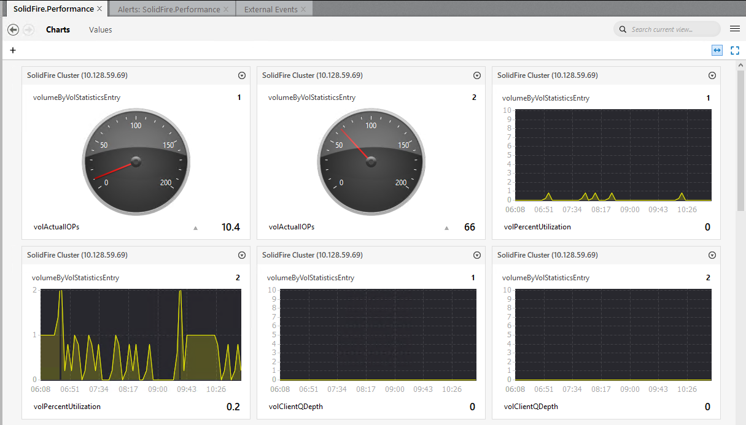Open dropdown of volActualIOPs entry 1 panel
The height and width of the screenshot is (425, 746).
click(x=242, y=75)
